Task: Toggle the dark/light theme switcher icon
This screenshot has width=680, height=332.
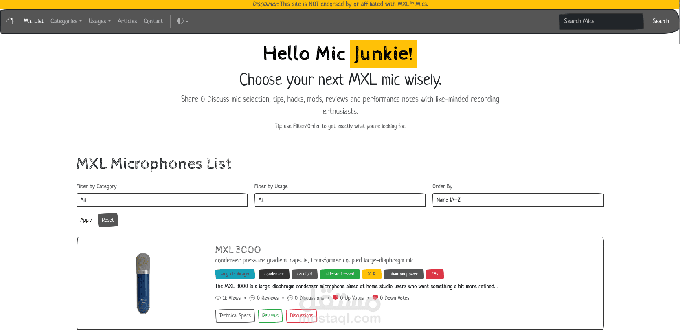Action: [182, 21]
